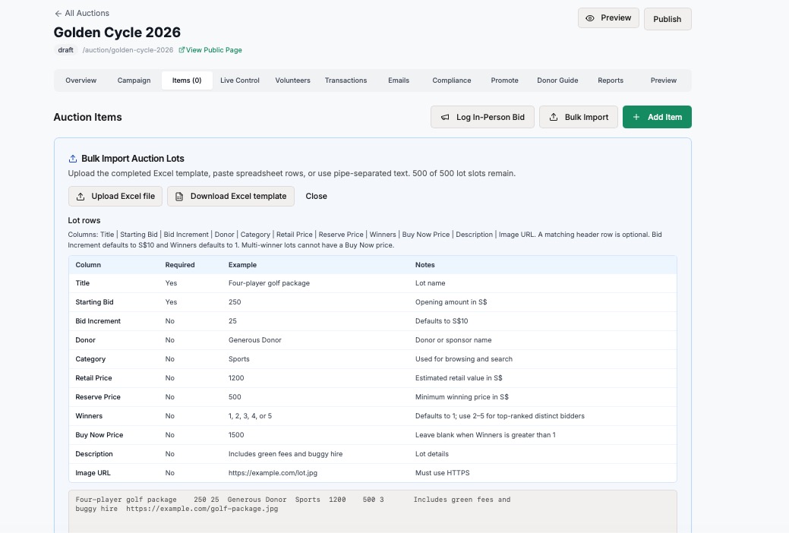This screenshot has height=533, width=789.
Task: Click the Generous Donor example cell
Action: tap(255, 340)
